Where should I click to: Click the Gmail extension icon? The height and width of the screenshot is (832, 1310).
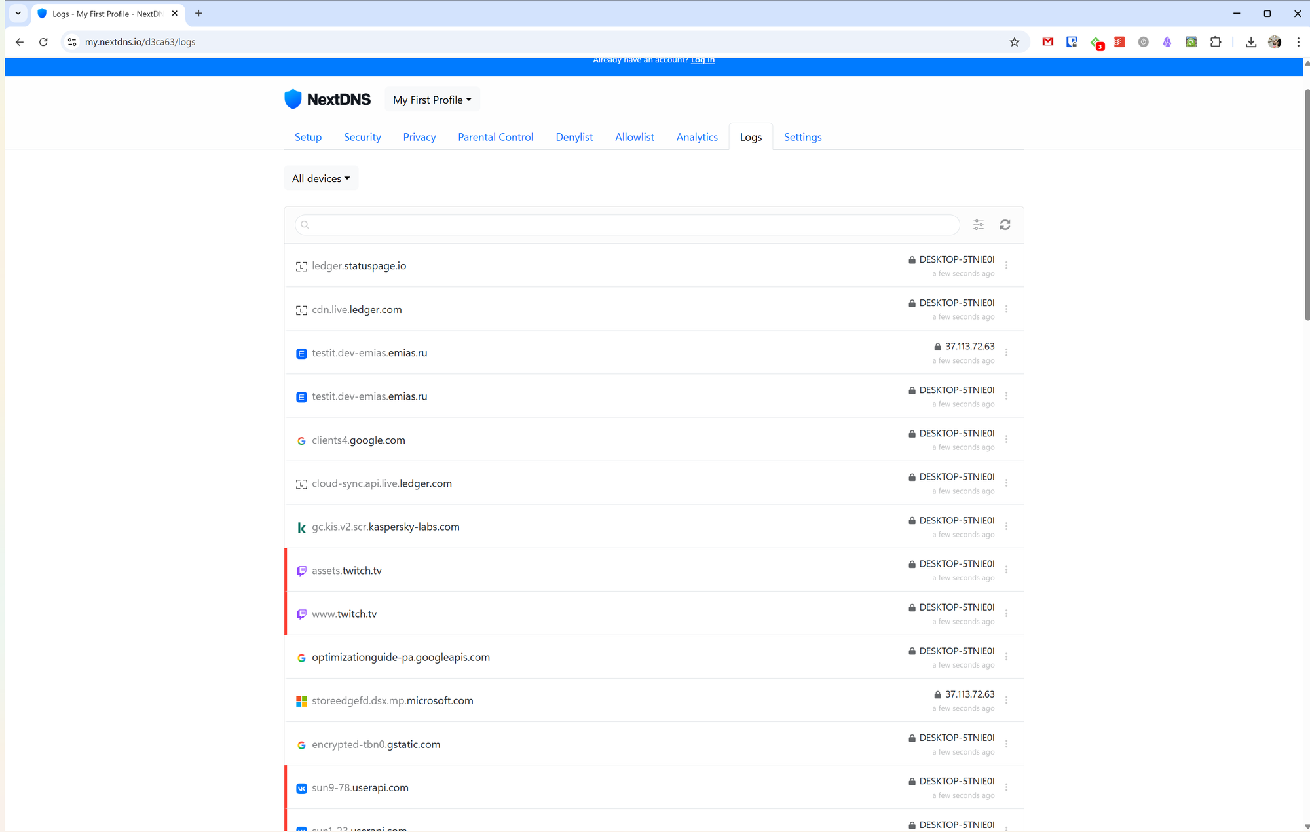[1048, 42]
